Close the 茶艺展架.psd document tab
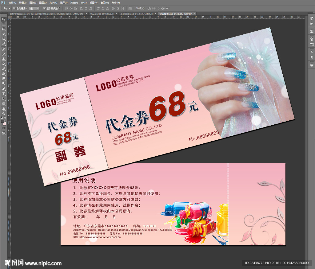This screenshot has width=315, height=269. point(155,14)
